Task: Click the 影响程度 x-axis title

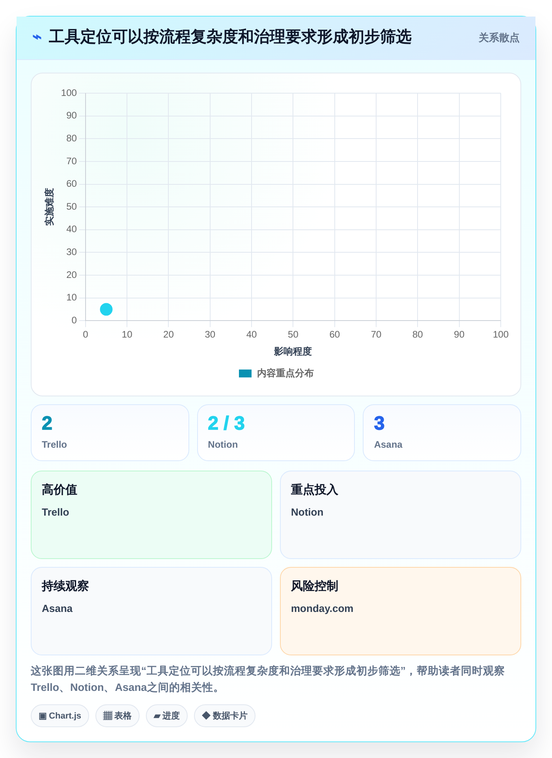Action: point(293,351)
